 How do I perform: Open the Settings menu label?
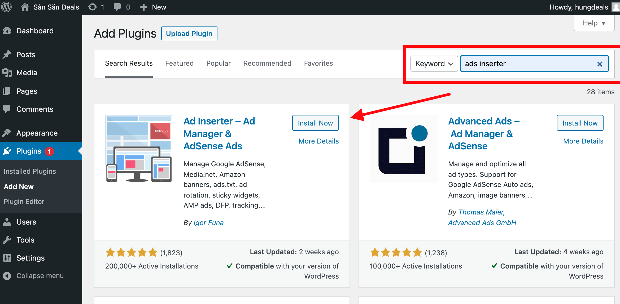(30, 258)
